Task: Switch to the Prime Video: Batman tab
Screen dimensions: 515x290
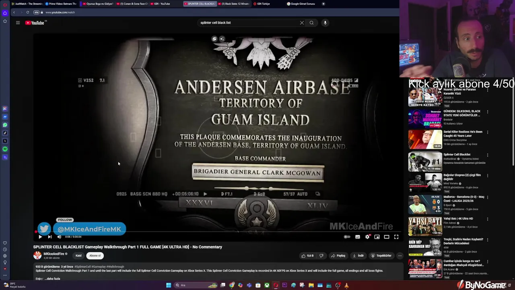Action: [x=61, y=4]
